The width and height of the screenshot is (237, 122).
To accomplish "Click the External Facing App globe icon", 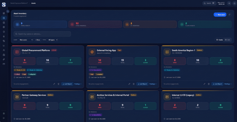I will (x=92, y=52).
